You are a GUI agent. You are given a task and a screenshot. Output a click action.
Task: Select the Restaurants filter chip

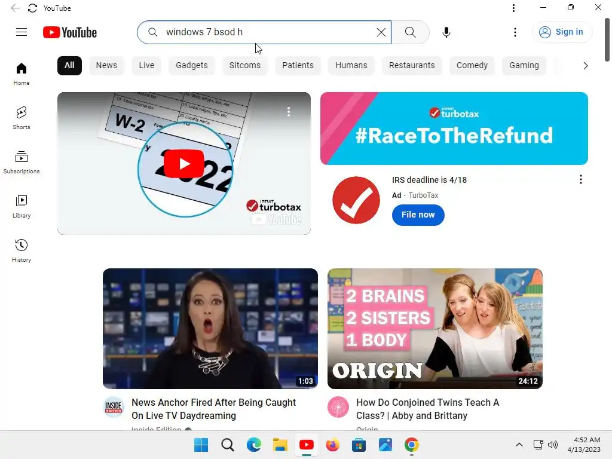[412, 66]
